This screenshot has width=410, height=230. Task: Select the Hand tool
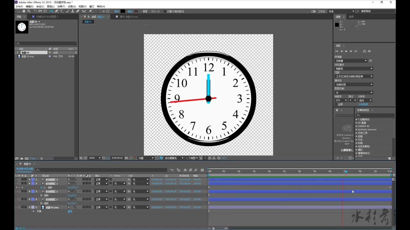click(x=24, y=11)
